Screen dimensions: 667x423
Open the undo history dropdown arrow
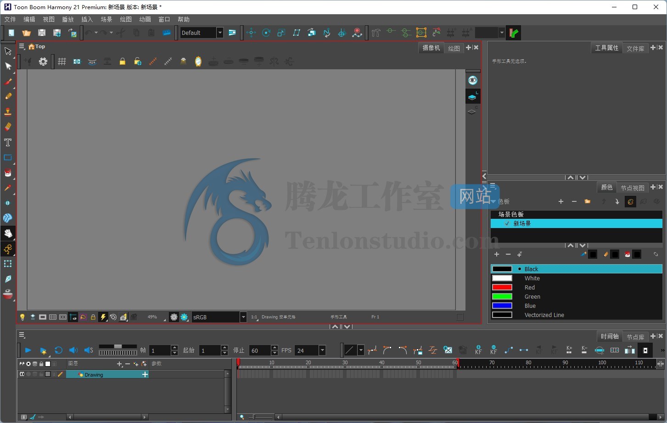[x=96, y=33]
